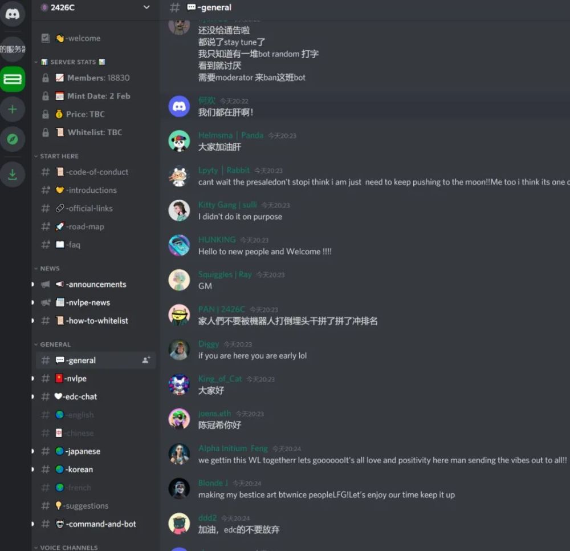The height and width of the screenshot is (551, 570).
Task: Collapse the NEWS channel category
Action: tap(47, 269)
